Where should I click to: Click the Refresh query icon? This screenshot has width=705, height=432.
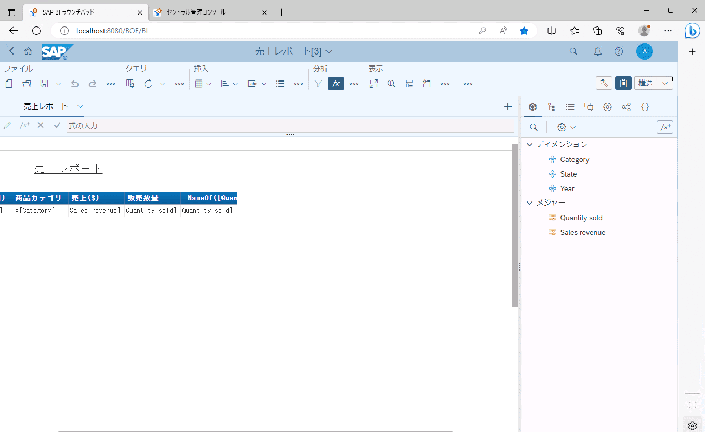tap(148, 84)
